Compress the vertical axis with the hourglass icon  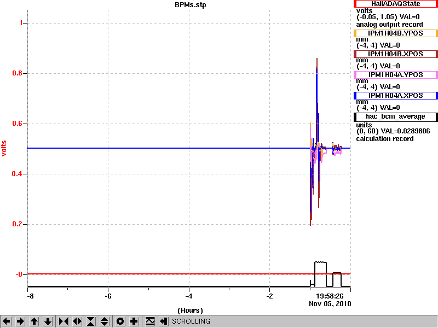point(91,321)
